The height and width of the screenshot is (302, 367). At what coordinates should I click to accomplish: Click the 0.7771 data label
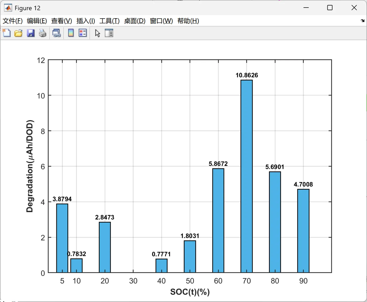tap(161, 254)
